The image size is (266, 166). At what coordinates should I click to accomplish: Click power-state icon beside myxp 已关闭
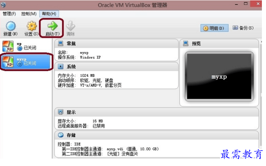point(19,64)
